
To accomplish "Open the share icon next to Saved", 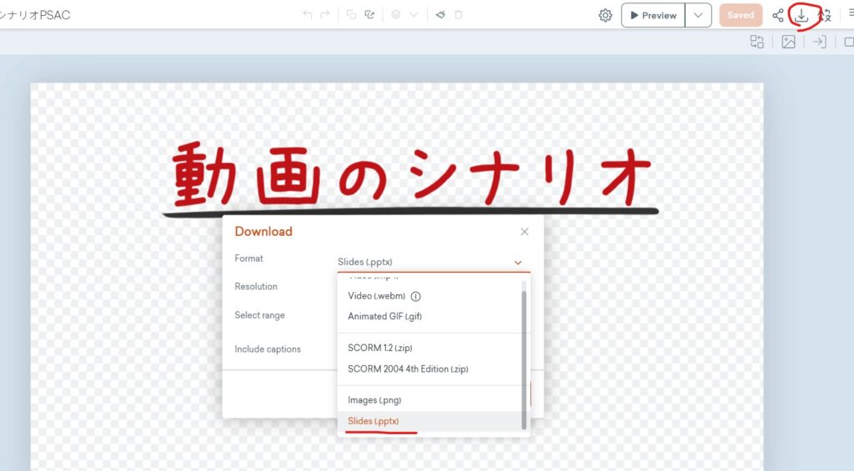I will point(778,15).
